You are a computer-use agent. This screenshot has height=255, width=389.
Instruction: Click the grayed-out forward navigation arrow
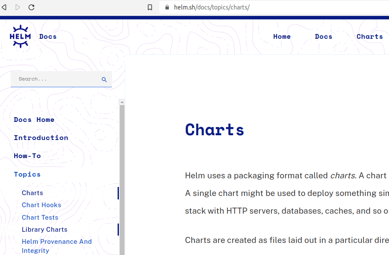pyautogui.click(x=18, y=7)
